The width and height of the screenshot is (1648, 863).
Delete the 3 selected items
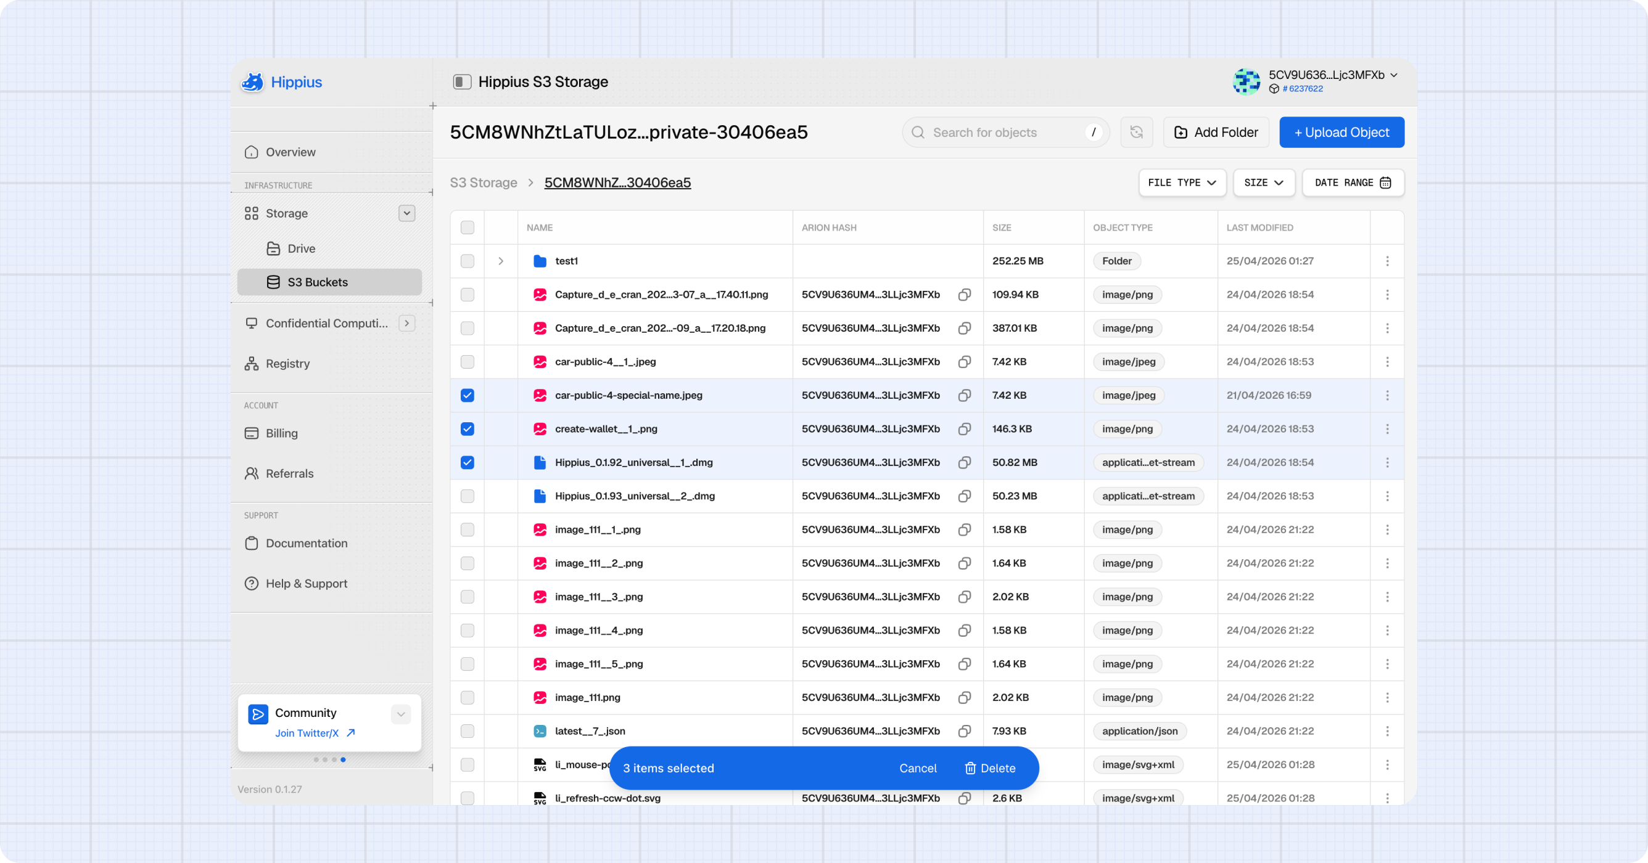[990, 767]
